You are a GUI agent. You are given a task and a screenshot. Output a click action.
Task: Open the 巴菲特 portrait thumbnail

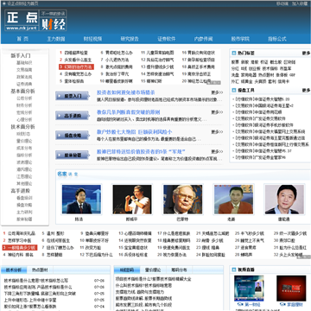183,200
